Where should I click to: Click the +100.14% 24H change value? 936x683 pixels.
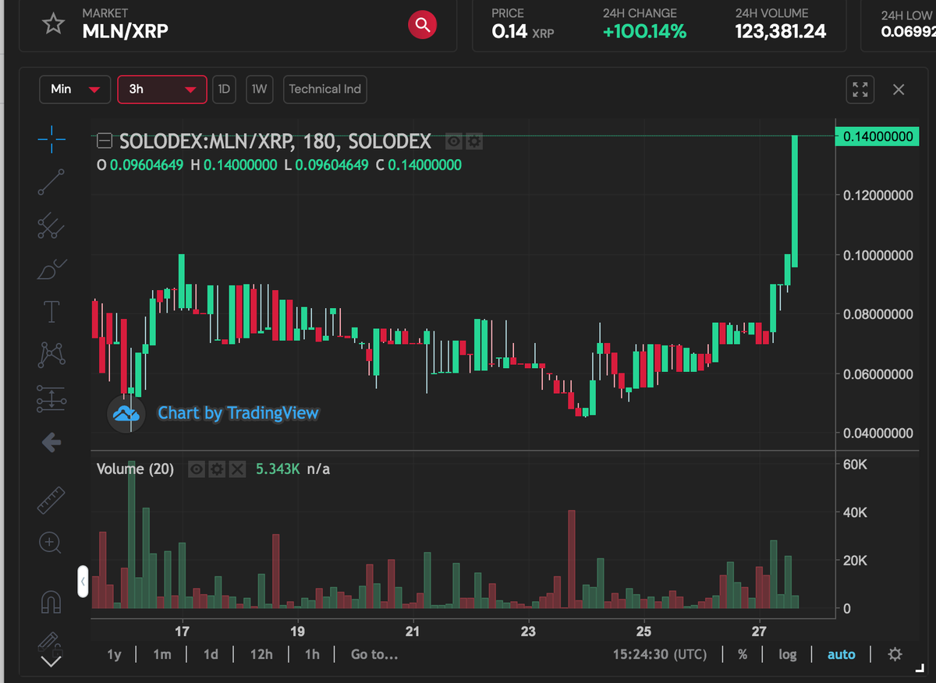click(644, 31)
